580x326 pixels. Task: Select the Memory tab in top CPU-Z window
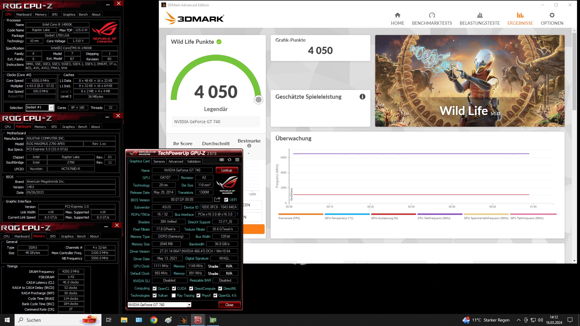pyautogui.click(x=41, y=14)
